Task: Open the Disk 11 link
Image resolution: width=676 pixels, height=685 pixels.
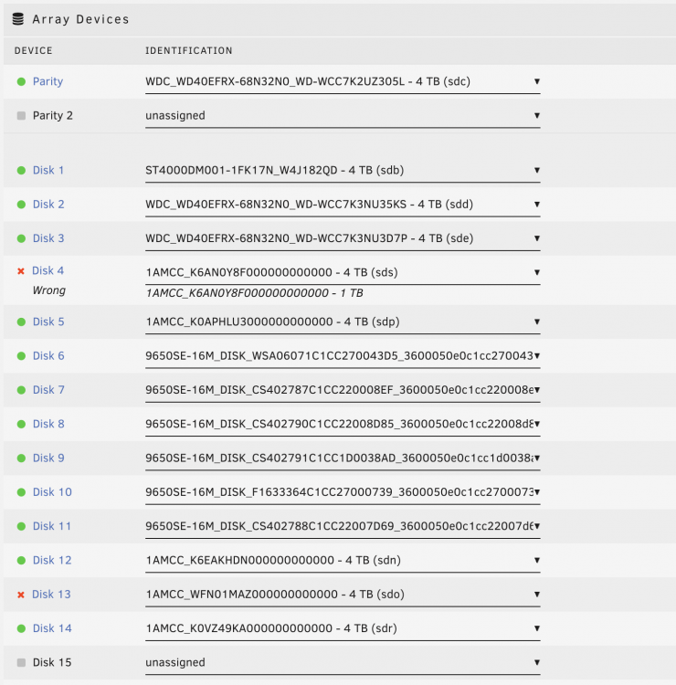Action: 52,526
